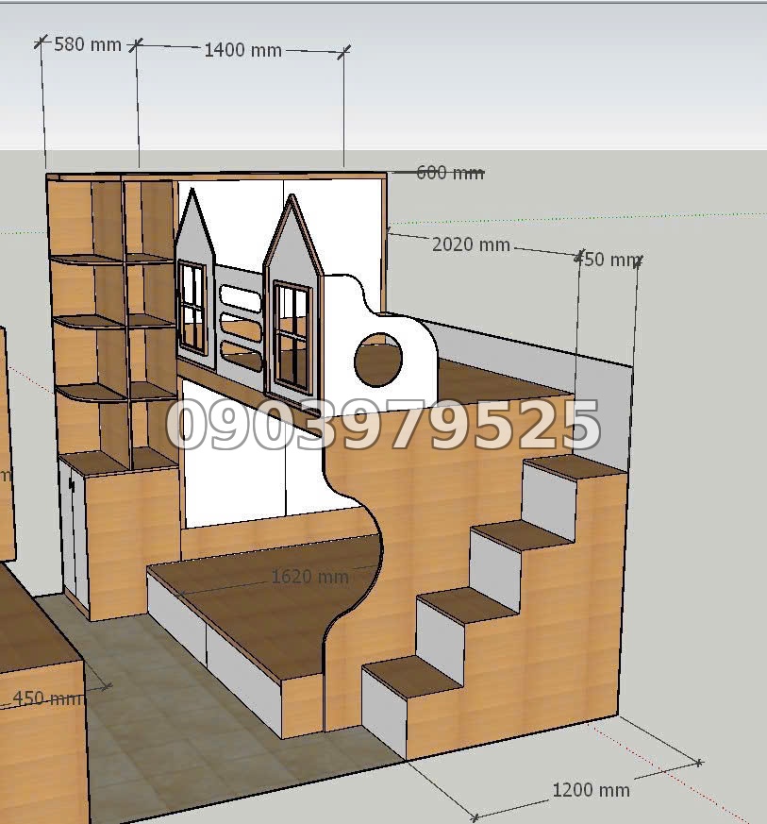Select the 1400 mm dimension label
Viewport: 767px width, 824px height.
(x=242, y=50)
